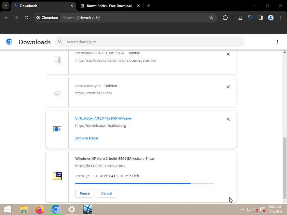Viewport: 287px width, 215px height.
Task: Close the Brown Bricks tab
Action: click(138, 6)
